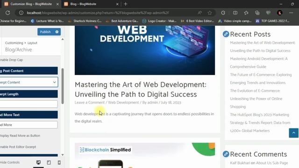This screenshot has width=299, height=168.
Task: Open Video simple camp... bookmark
Action: (x=235, y=21)
